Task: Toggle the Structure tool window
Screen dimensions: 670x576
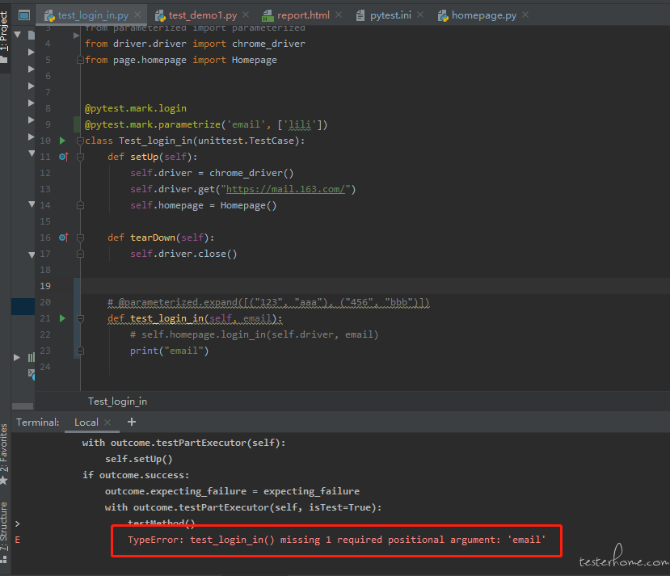Action: click(x=4, y=532)
